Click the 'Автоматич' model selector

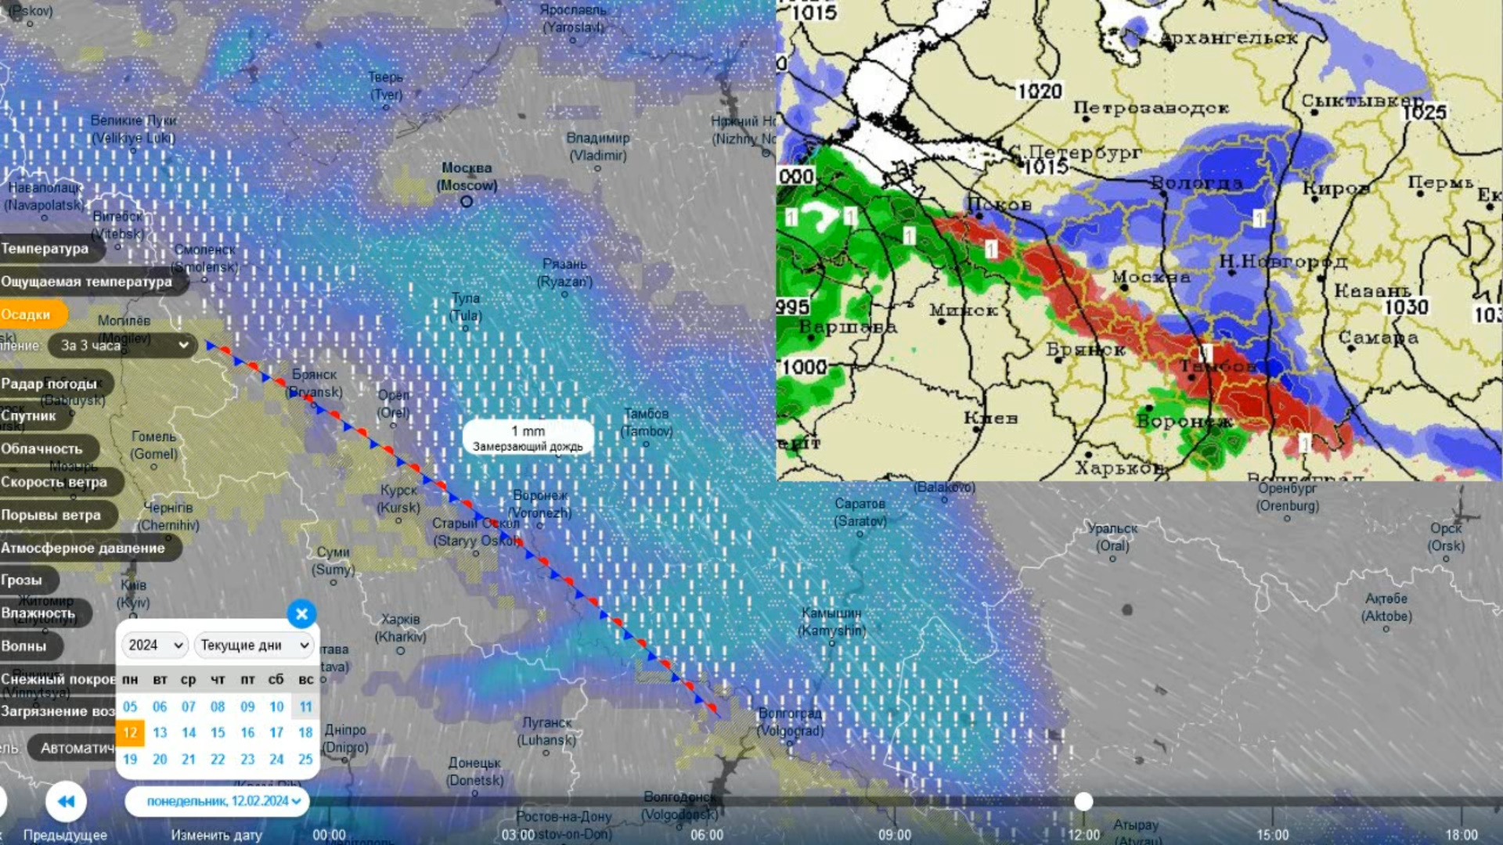[76, 748]
